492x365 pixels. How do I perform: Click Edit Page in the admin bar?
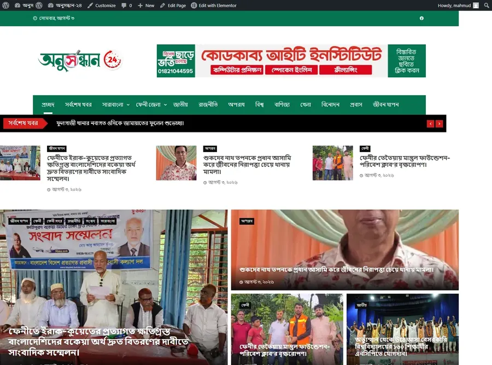pos(173,5)
